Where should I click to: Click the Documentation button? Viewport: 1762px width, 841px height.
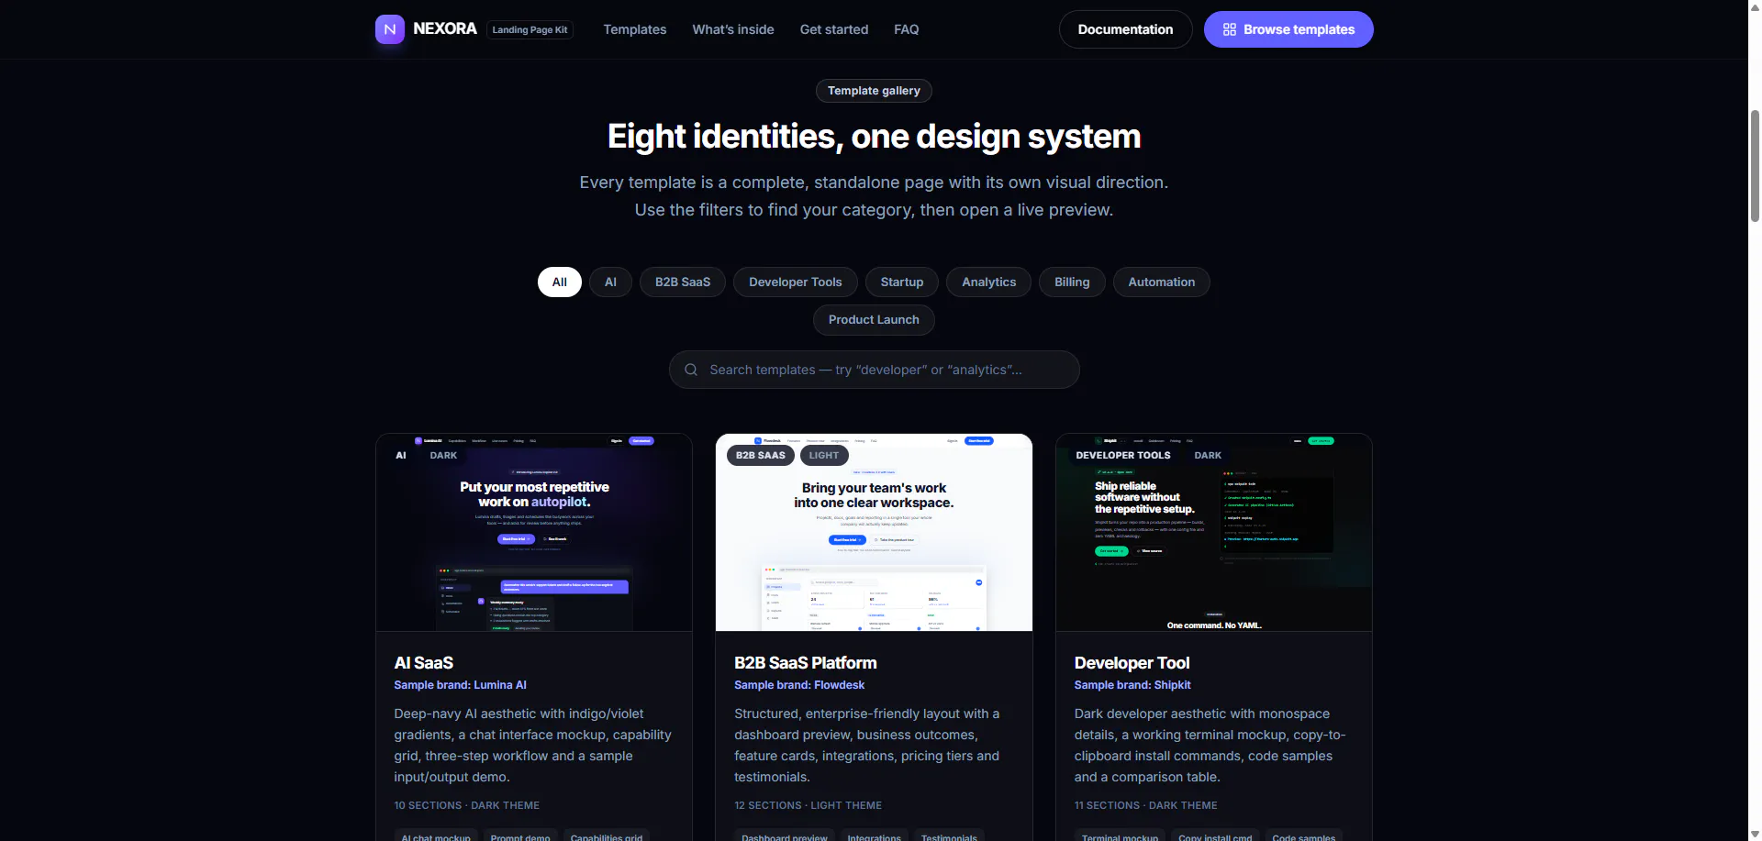(x=1125, y=29)
